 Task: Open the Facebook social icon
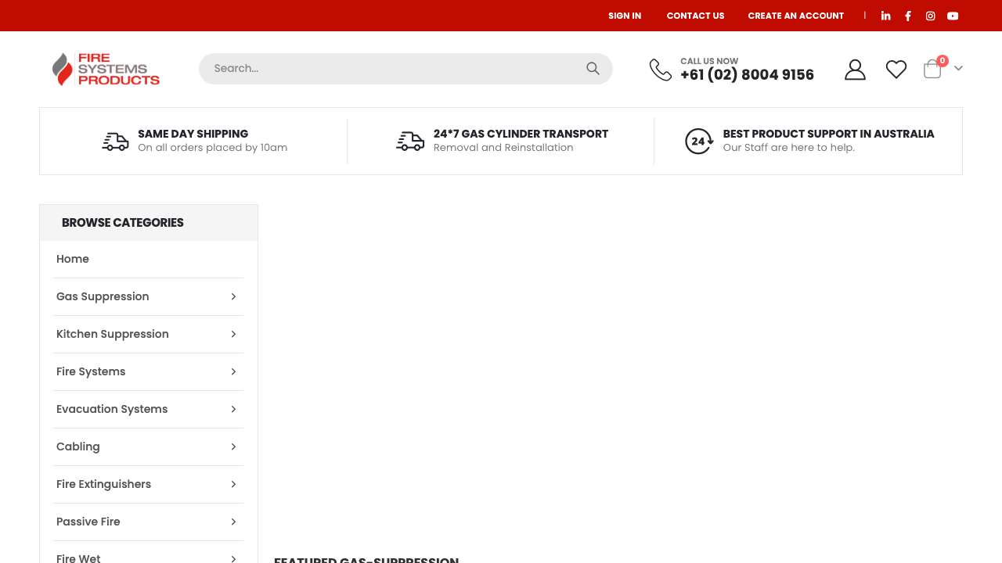tap(908, 16)
